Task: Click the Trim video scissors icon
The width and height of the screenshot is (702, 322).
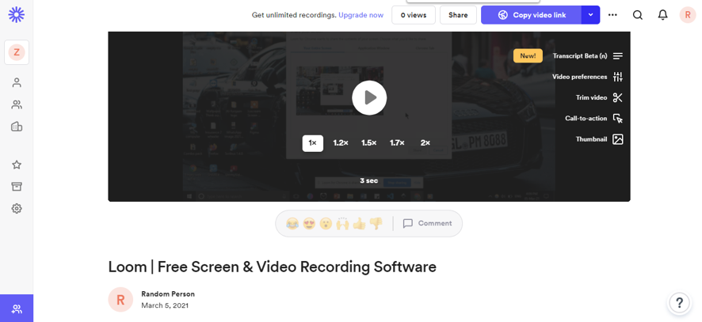Action: coord(618,97)
